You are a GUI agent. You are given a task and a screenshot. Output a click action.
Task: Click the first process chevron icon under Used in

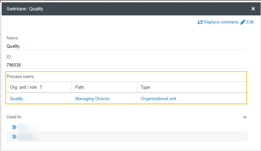(14, 127)
